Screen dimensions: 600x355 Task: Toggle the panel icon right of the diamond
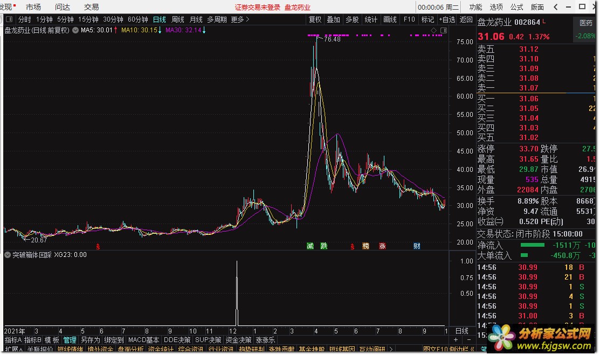444,30
